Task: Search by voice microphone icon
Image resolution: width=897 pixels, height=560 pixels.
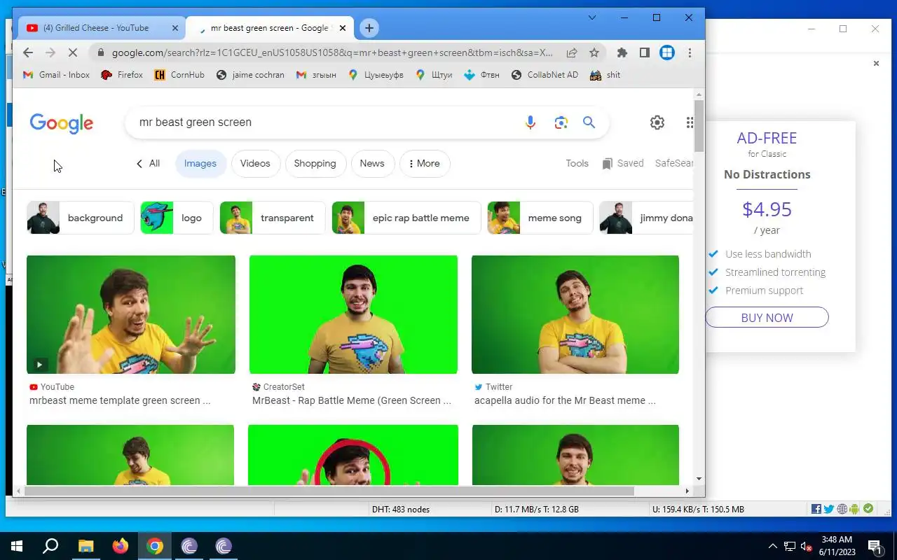Action: point(530,122)
